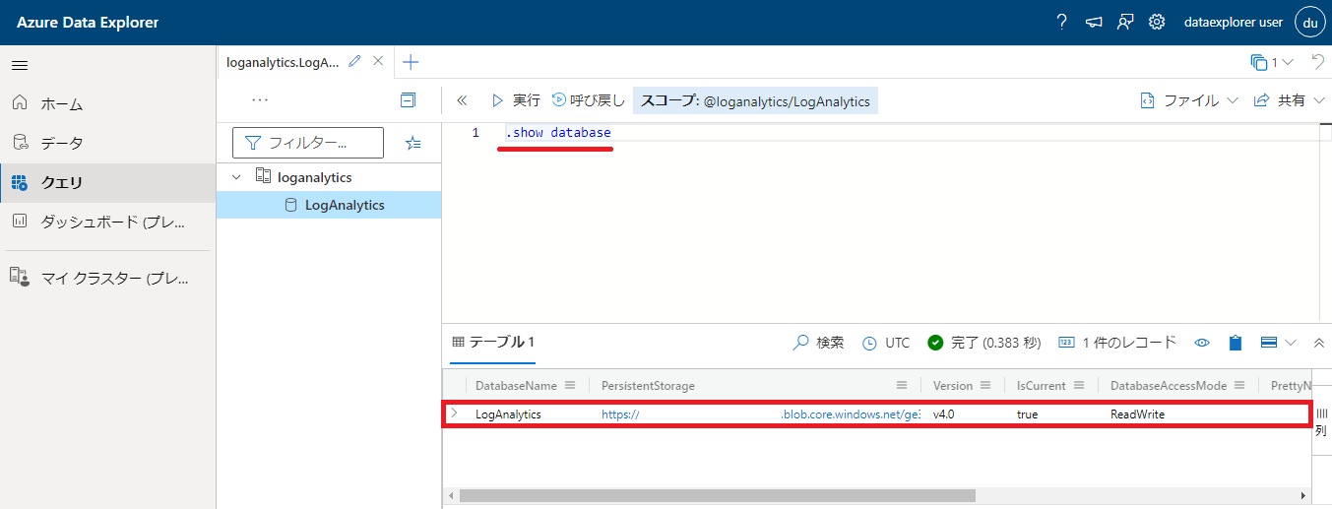Image resolution: width=1332 pixels, height=509 pixels.
Task: Select the loganalytics cluster tree item
Action: tap(315, 177)
